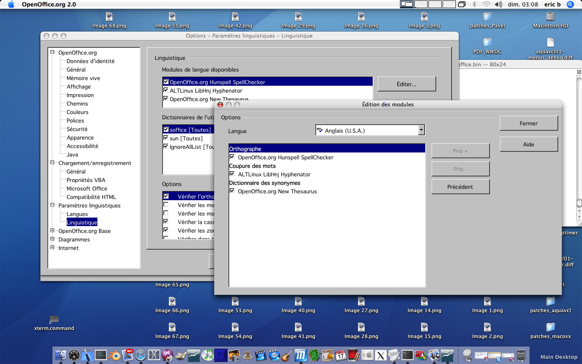Toggle the soffice [Toutes] dictionary checkbox

click(166, 129)
